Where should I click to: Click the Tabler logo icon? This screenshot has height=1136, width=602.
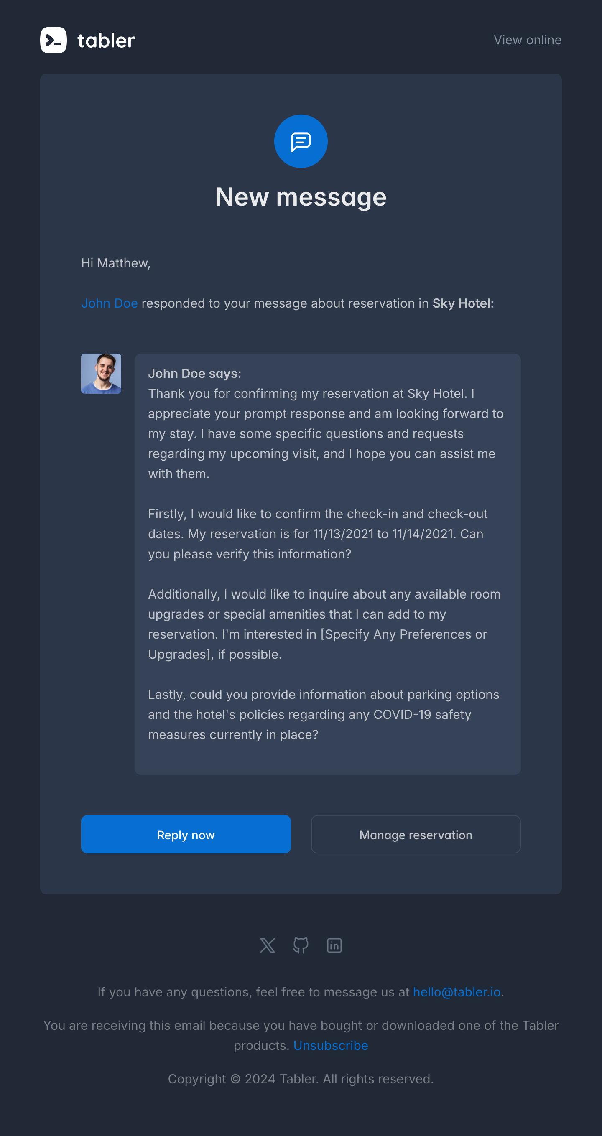coord(54,40)
